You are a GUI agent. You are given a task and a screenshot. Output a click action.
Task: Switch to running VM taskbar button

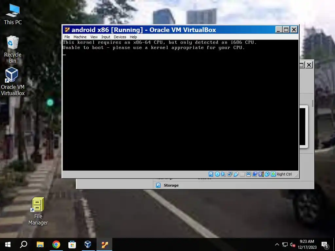point(104,244)
